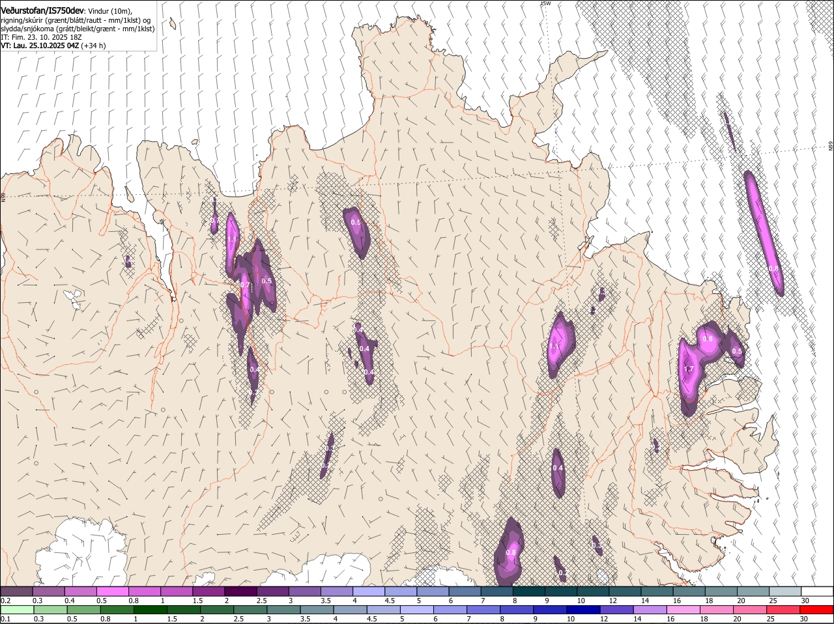
Task: Pick the upper legend swatch between 2 and 2.5
Action: coord(240,591)
